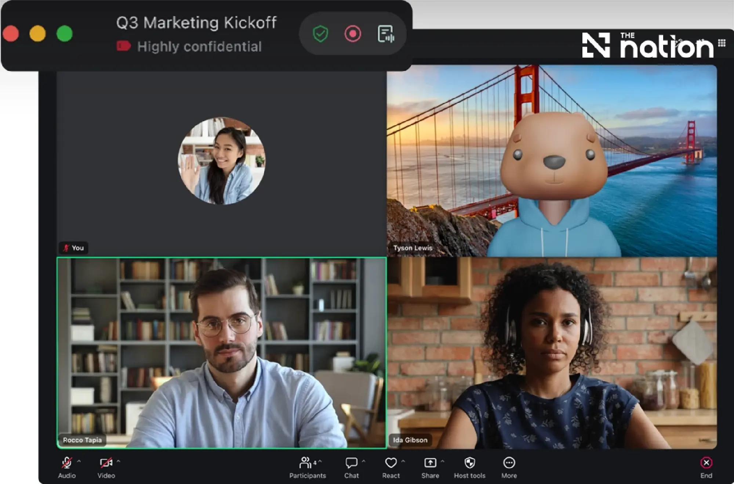Open the More options menu
Image resolution: width=734 pixels, height=484 pixels.
[509, 467]
